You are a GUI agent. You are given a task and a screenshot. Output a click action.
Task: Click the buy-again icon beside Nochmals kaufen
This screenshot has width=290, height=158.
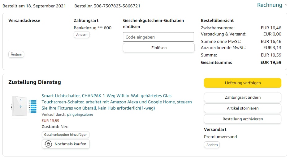[x=48, y=144]
